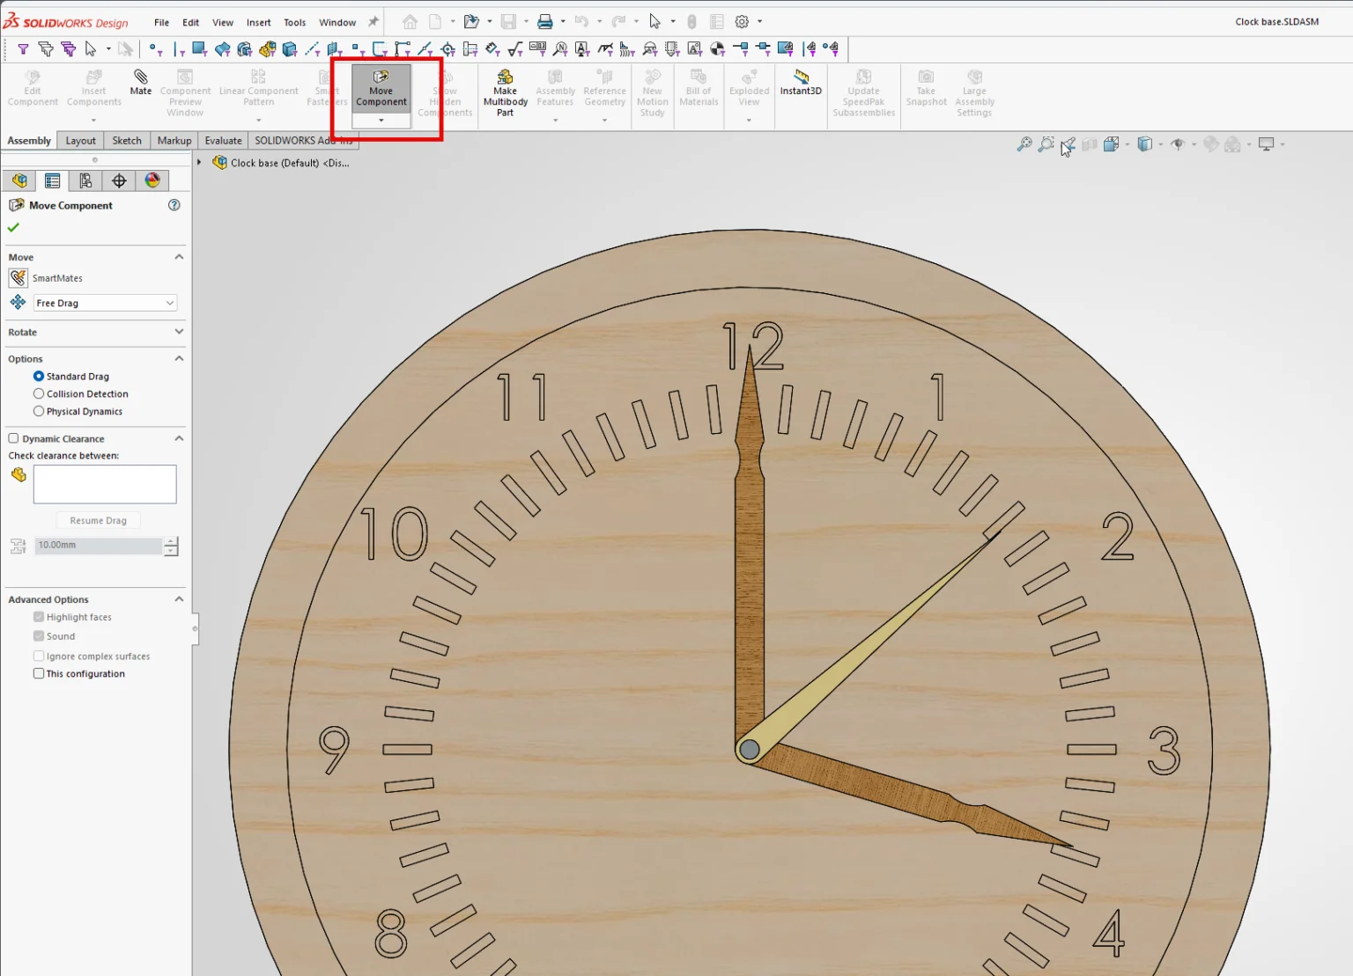Click the Zoom to Area icon
1353x976 pixels.
(x=1046, y=143)
